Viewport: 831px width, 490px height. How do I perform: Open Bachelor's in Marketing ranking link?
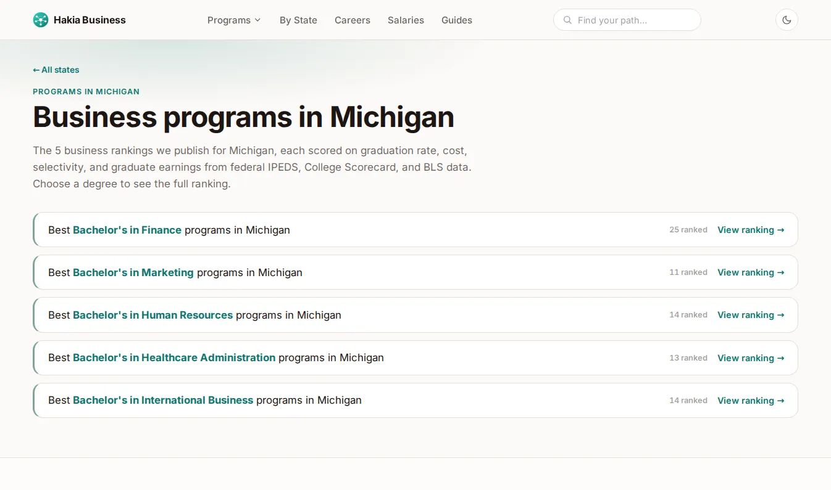[133, 272]
